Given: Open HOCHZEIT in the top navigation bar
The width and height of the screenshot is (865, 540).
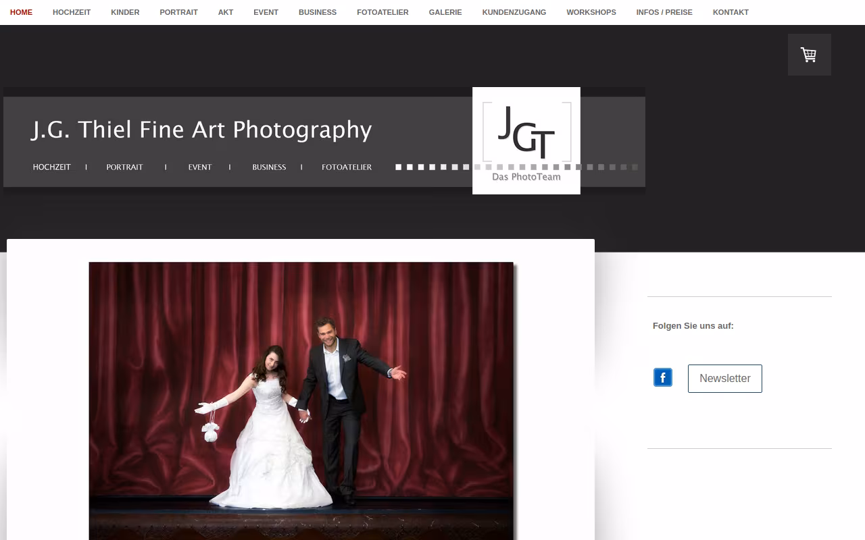Looking at the screenshot, I should point(72,12).
